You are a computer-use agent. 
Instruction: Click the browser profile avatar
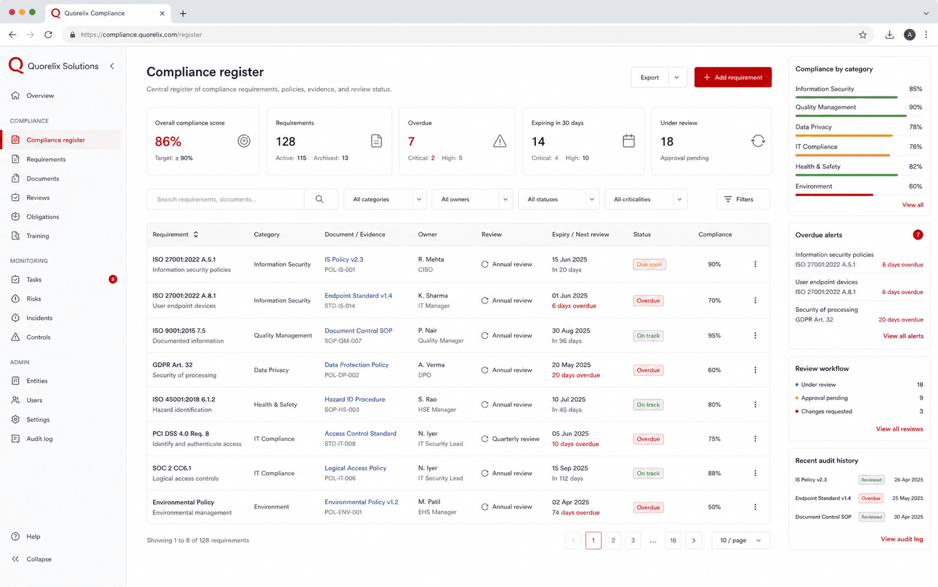tap(910, 35)
